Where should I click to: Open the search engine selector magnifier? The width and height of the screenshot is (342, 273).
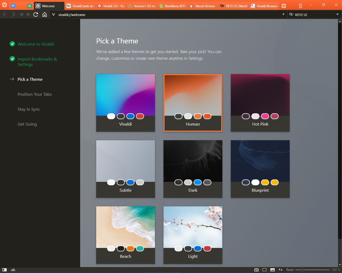pyautogui.click(x=291, y=14)
